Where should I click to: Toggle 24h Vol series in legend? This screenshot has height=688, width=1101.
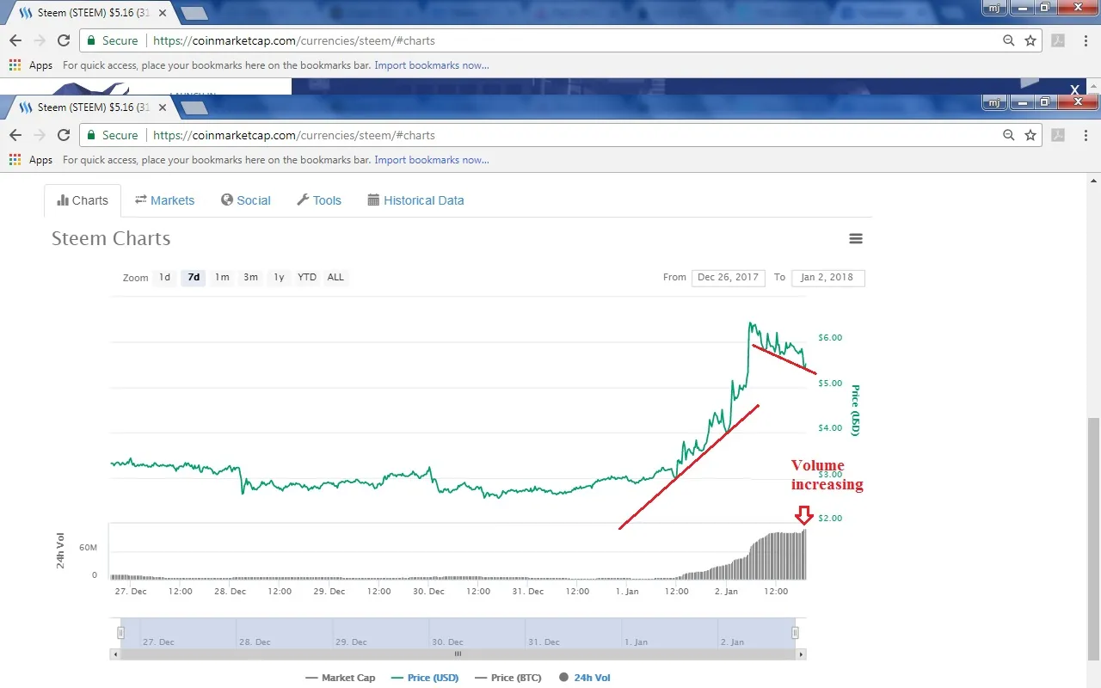[x=585, y=678]
